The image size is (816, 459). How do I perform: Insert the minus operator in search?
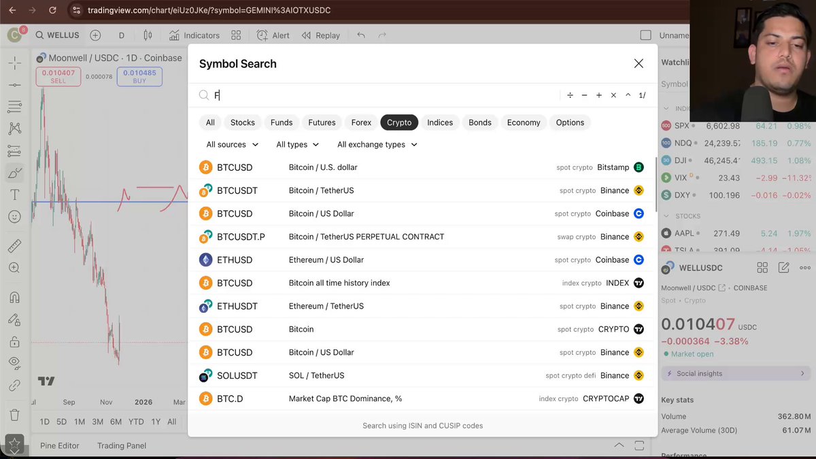[x=584, y=95]
